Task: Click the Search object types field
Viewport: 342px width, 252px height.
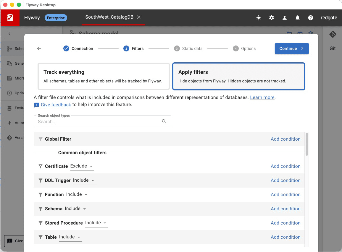Action: (x=103, y=121)
